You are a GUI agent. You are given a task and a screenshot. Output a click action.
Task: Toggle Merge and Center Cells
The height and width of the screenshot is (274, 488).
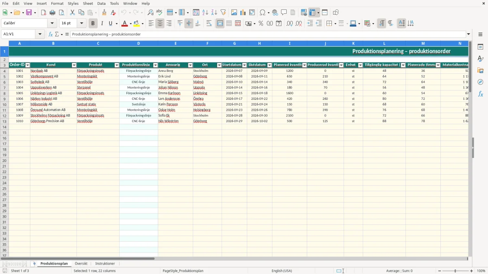[220, 24]
